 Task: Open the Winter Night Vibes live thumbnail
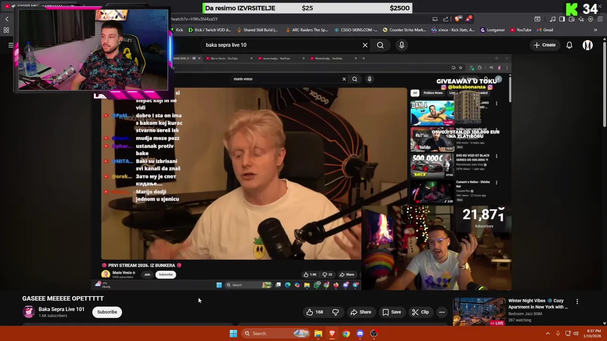point(479,311)
